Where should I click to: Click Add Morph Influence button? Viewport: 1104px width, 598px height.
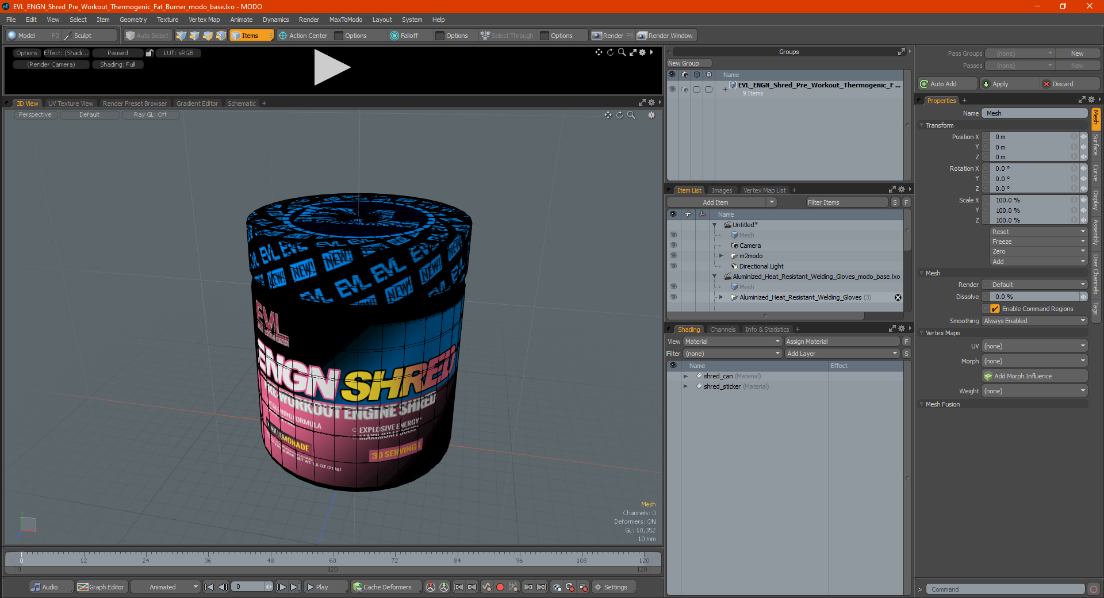pyautogui.click(x=1034, y=376)
